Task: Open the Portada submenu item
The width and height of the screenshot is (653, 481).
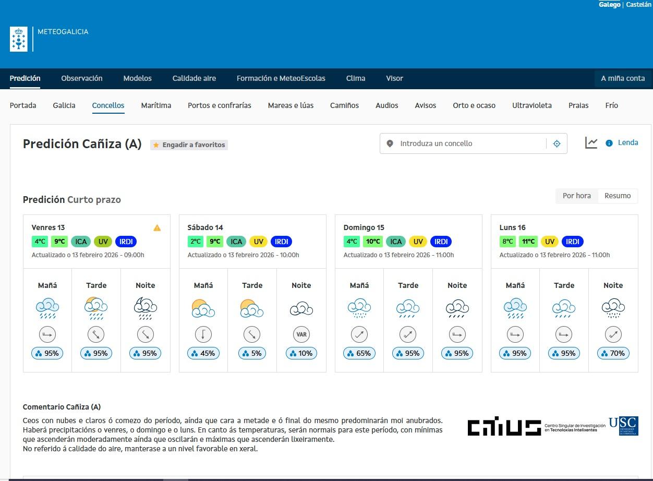Action: point(23,105)
